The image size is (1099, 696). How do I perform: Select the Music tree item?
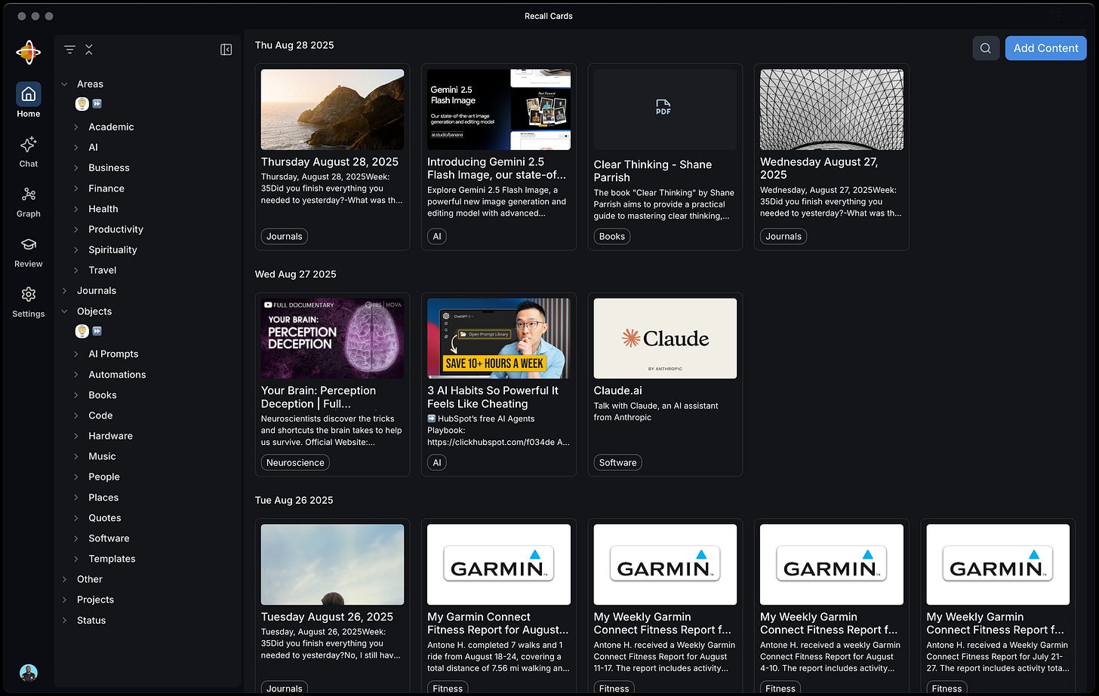pyautogui.click(x=102, y=456)
